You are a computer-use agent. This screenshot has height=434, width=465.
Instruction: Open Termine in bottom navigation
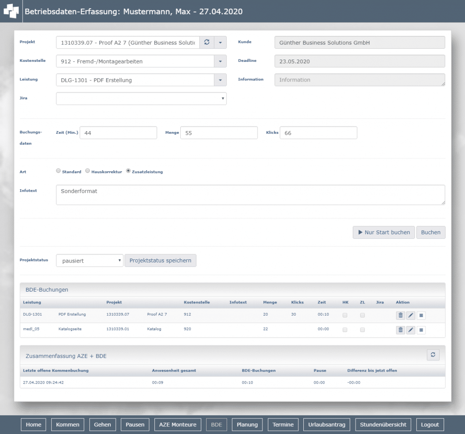283,424
